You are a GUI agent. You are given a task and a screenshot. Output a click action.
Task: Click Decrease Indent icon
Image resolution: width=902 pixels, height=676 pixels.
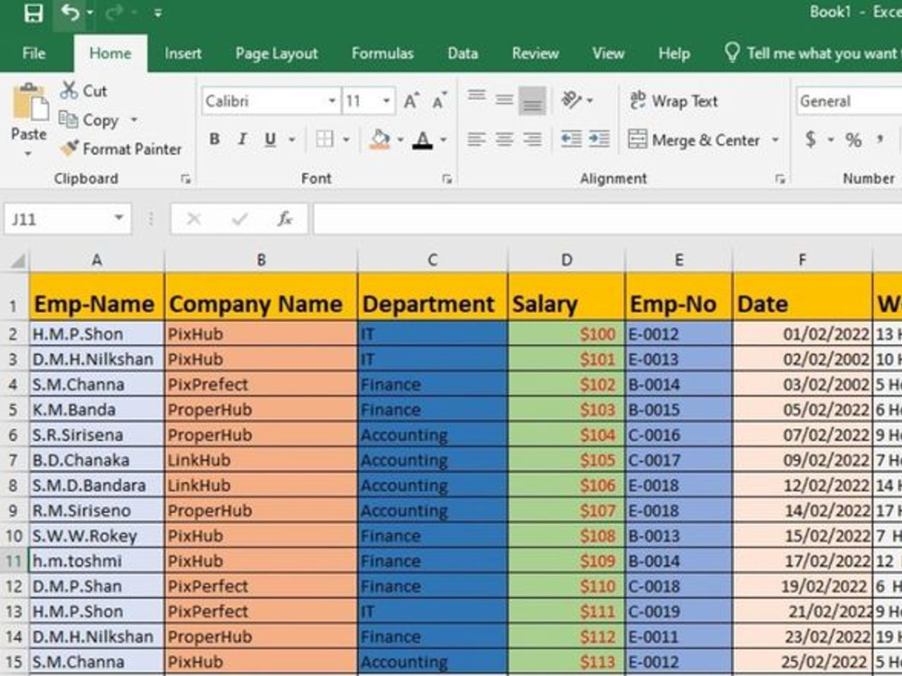[571, 139]
